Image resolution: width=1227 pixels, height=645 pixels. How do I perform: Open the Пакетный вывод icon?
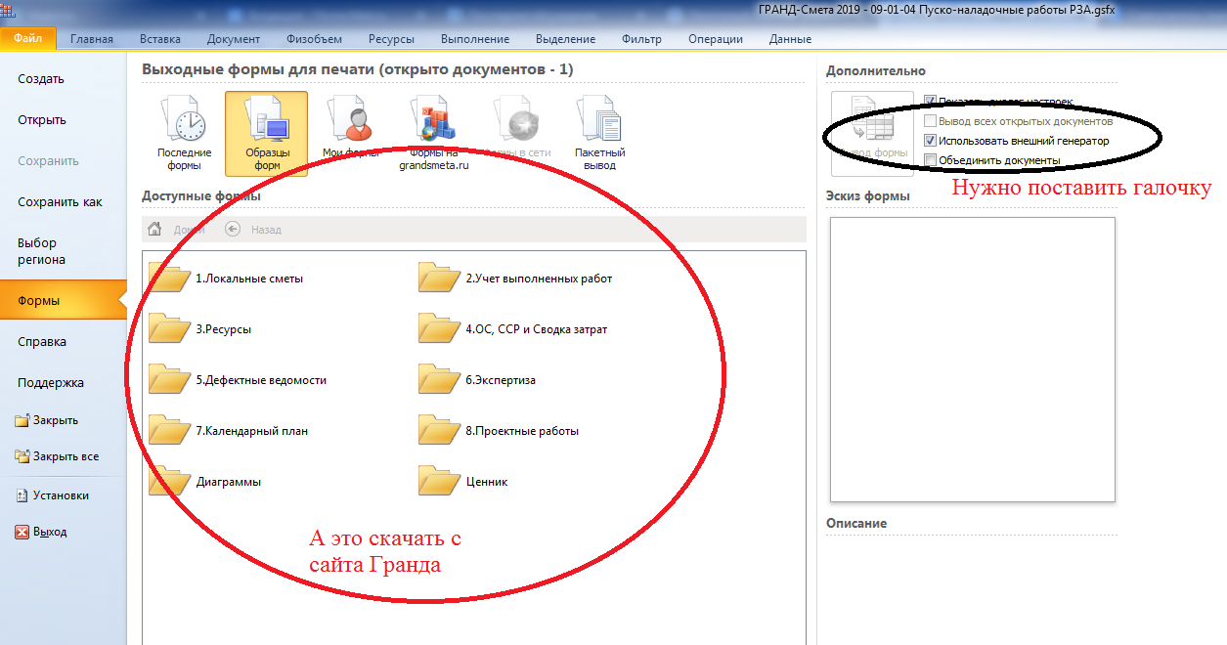[599, 134]
